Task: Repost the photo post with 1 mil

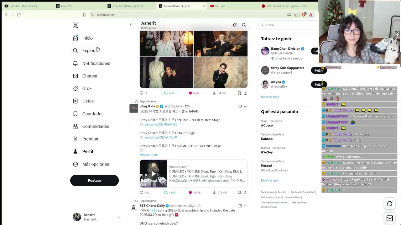Action: pos(169,93)
